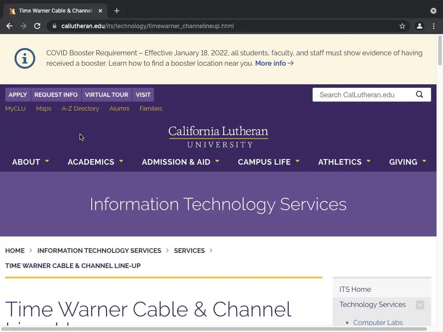Image resolution: width=443 pixels, height=332 pixels.
Task: Click the REQUEST INFO button
Action: [56, 95]
